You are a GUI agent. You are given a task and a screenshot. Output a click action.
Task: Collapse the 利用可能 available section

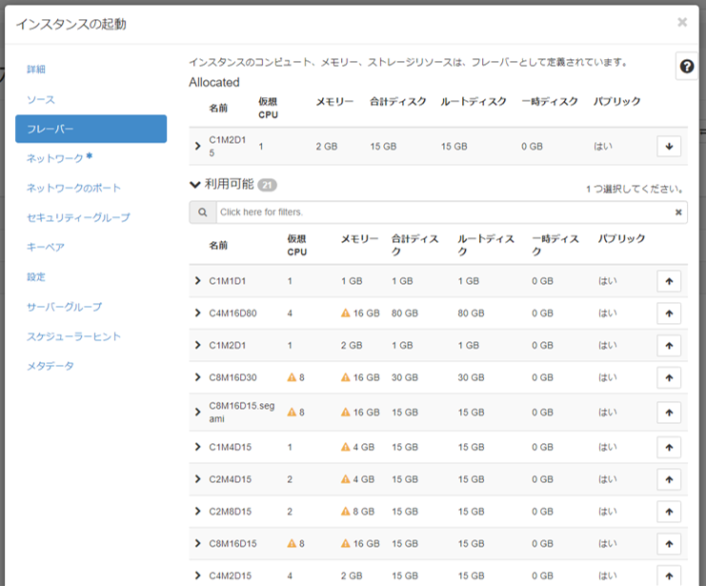(x=194, y=185)
